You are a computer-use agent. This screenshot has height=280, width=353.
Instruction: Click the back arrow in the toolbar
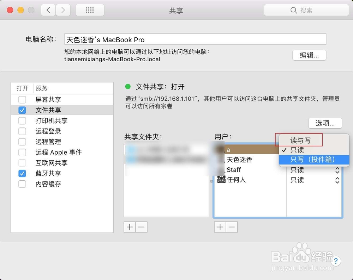coord(48,10)
